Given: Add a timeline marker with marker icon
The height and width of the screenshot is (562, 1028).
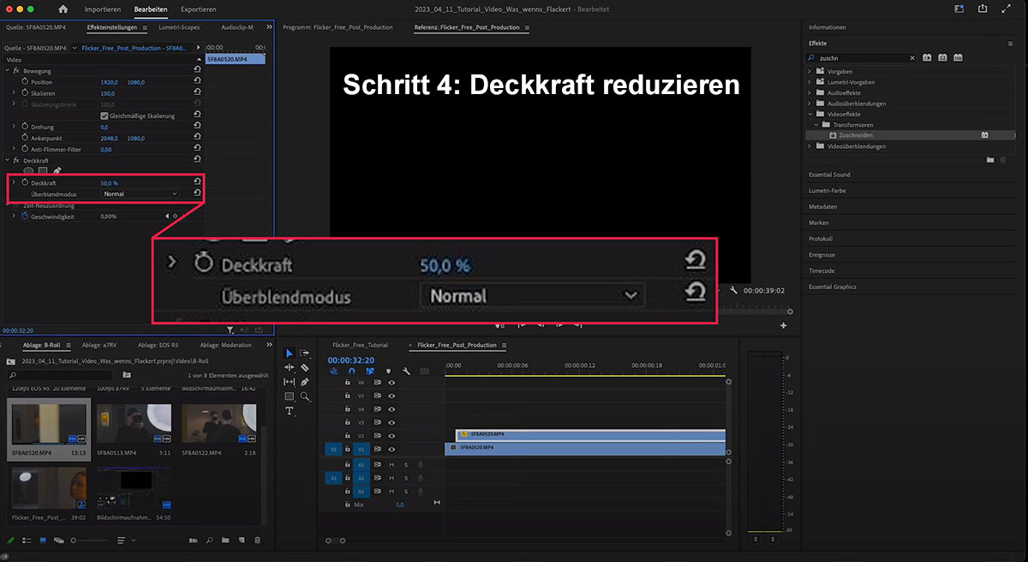Looking at the screenshot, I should [x=388, y=371].
